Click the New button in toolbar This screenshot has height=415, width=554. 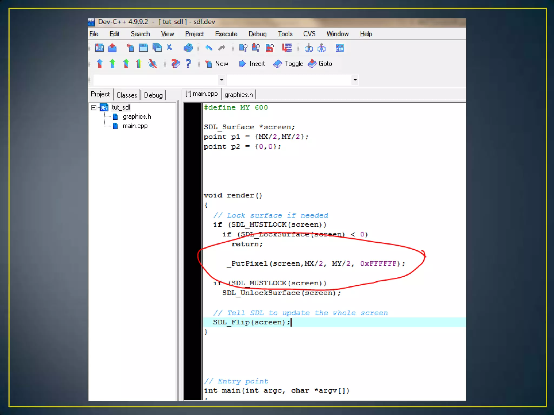217,64
